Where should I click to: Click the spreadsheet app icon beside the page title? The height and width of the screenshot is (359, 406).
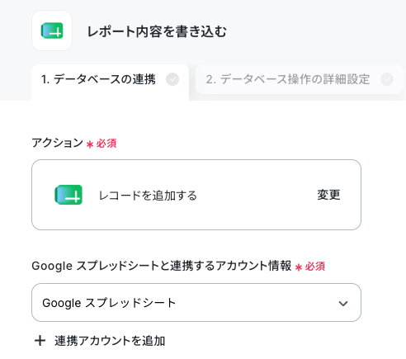pyautogui.click(x=52, y=31)
